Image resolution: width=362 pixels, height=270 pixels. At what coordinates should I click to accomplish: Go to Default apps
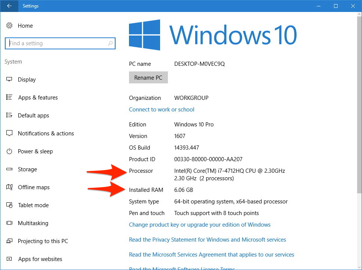click(34, 116)
